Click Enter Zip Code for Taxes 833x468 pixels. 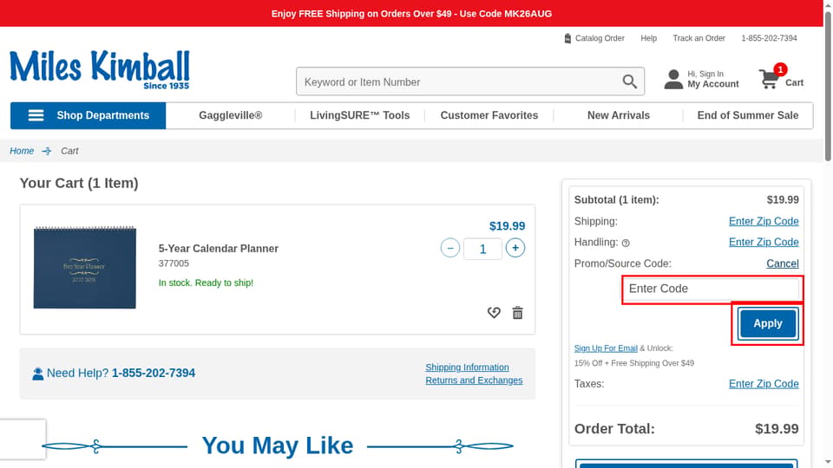pos(764,384)
